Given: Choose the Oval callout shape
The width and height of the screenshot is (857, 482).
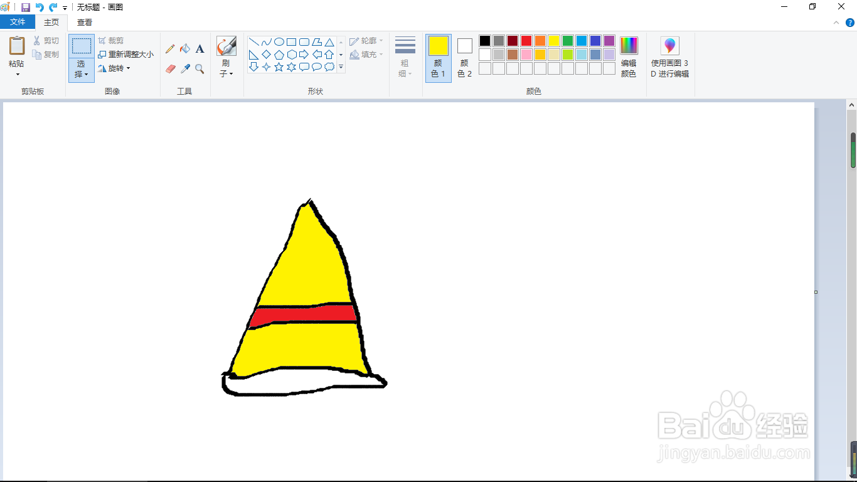Looking at the screenshot, I should coord(317,67).
